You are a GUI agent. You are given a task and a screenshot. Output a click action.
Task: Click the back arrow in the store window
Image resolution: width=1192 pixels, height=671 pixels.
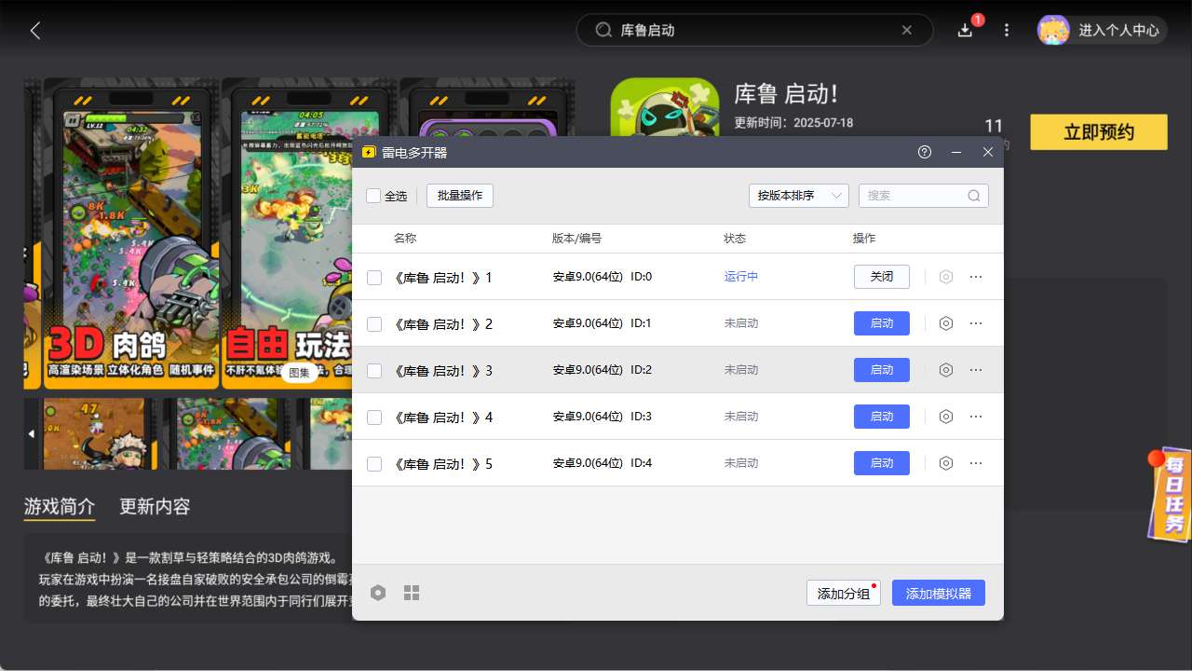(35, 31)
